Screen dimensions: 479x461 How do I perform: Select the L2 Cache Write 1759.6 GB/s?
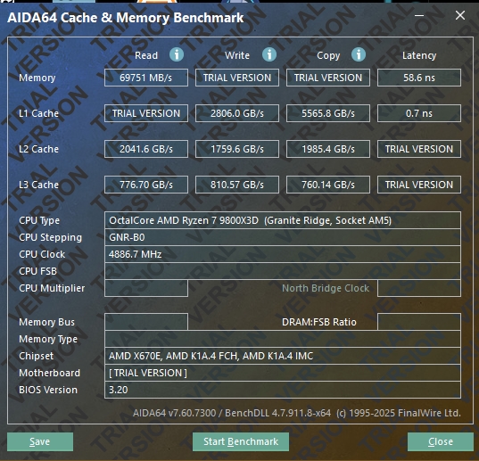[x=237, y=149]
